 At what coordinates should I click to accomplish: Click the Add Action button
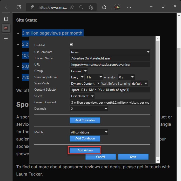pos(85,150)
